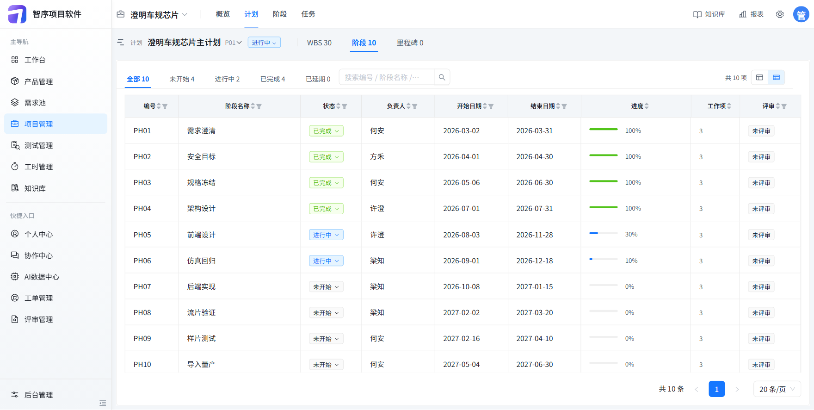814x410 pixels.
Task: Change status dropdown for PH01 需求澄清
Action: point(326,131)
